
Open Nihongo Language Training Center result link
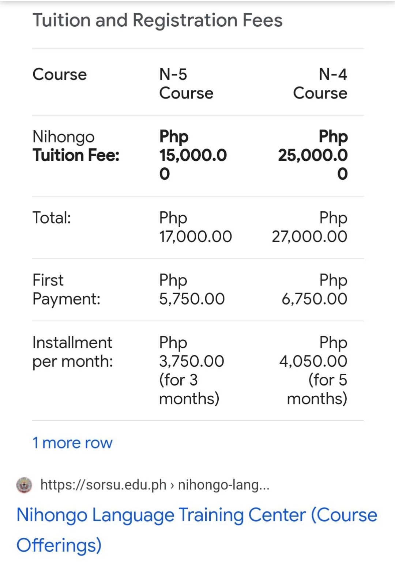coord(197,530)
